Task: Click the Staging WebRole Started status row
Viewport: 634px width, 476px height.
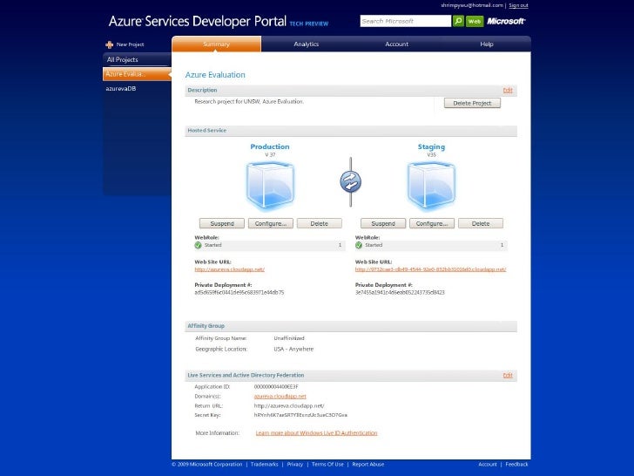Action: (x=431, y=245)
